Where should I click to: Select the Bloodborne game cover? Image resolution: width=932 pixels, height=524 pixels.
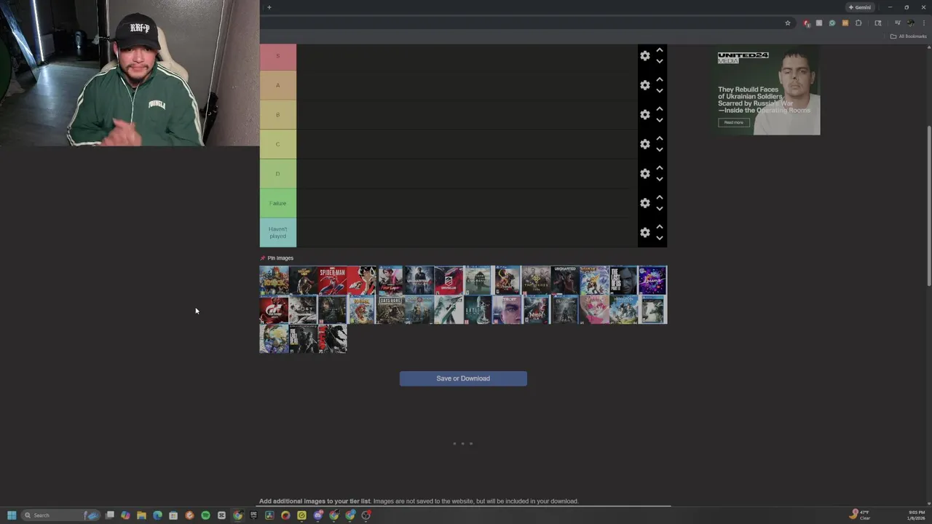click(x=566, y=309)
